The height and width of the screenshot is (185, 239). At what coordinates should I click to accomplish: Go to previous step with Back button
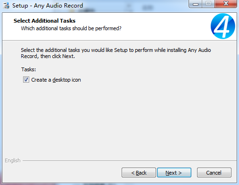139,173
